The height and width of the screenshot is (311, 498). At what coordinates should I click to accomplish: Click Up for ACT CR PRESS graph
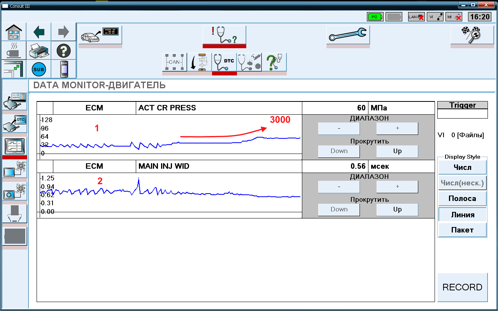click(397, 151)
